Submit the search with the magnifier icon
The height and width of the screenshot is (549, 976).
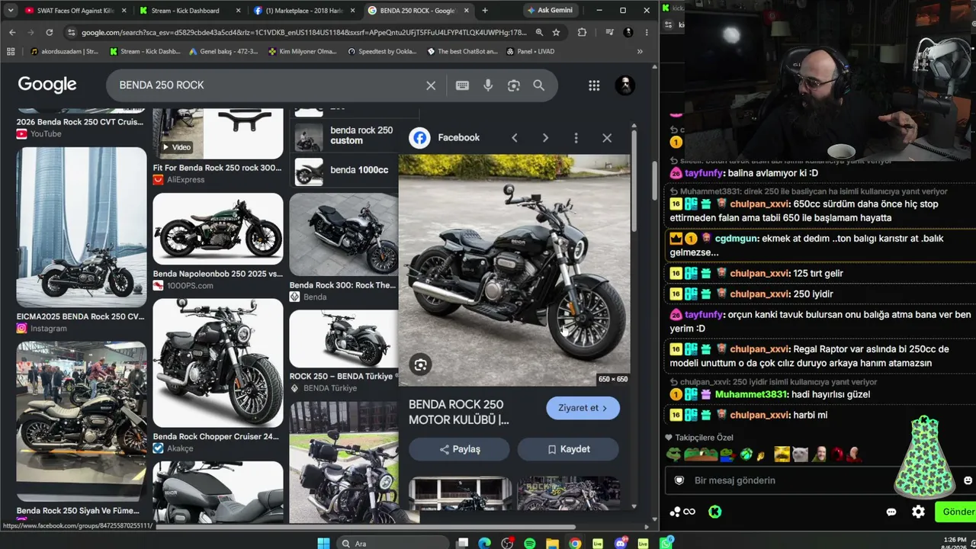point(539,85)
